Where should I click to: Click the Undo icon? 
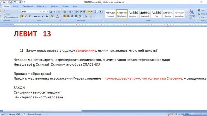[15, 2]
